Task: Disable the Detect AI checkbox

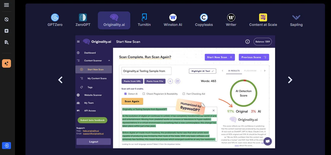Action: coord(125,94)
